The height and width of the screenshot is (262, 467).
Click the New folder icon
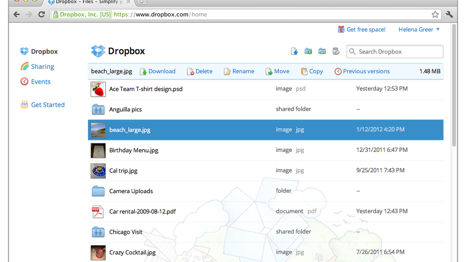(308, 52)
